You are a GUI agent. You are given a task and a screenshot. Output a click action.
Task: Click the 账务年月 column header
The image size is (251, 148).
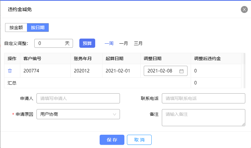tap(86, 59)
